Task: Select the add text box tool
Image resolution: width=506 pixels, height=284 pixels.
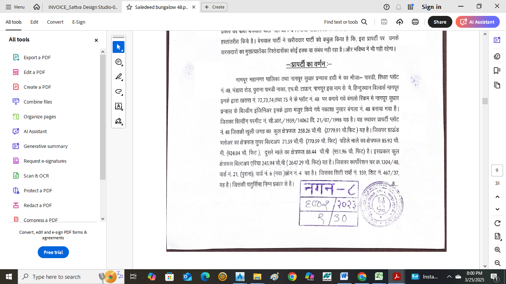Action: 119,106
